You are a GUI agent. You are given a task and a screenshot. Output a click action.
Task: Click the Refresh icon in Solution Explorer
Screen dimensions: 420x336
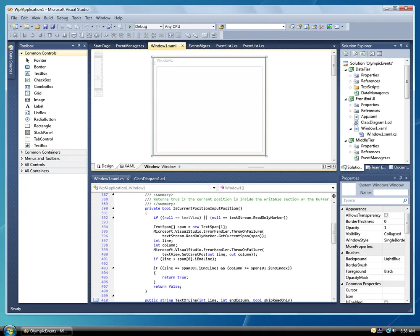click(362, 54)
